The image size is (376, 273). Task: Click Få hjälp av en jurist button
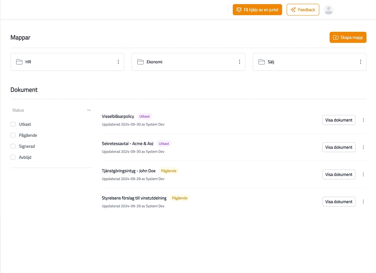point(257,10)
